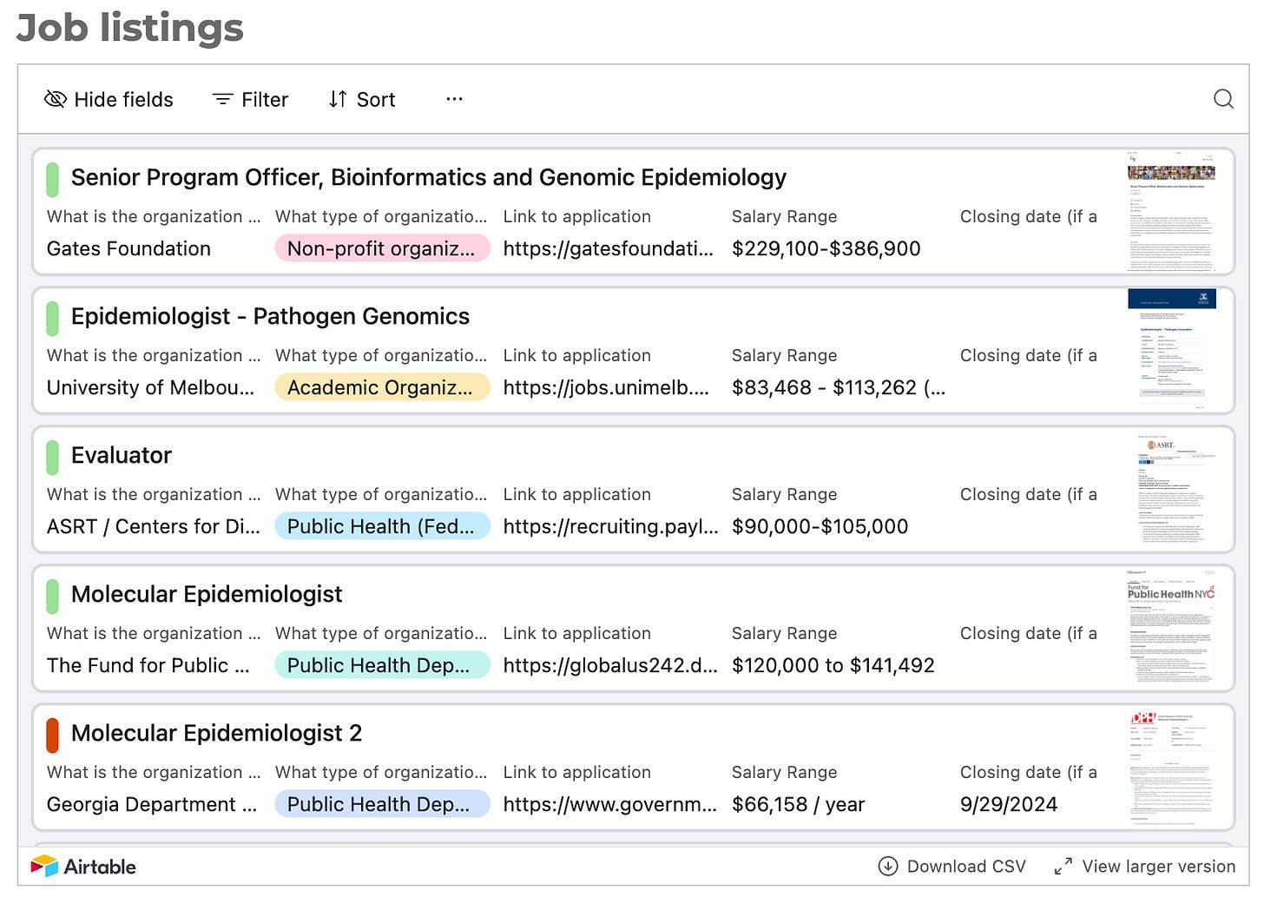Open the Sort option
Viewport: 1264px width, 897px height.
(x=362, y=100)
